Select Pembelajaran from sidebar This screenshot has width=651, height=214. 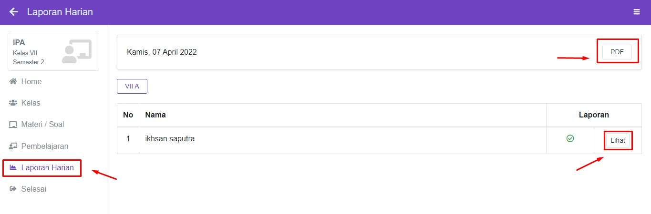(45, 146)
